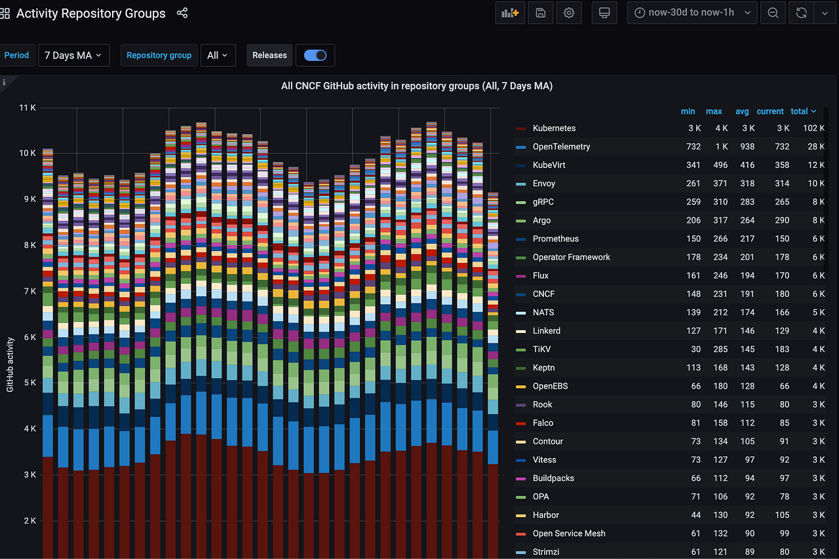
Task: Toggle the Envoy series in legend
Action: coord(544,183)
